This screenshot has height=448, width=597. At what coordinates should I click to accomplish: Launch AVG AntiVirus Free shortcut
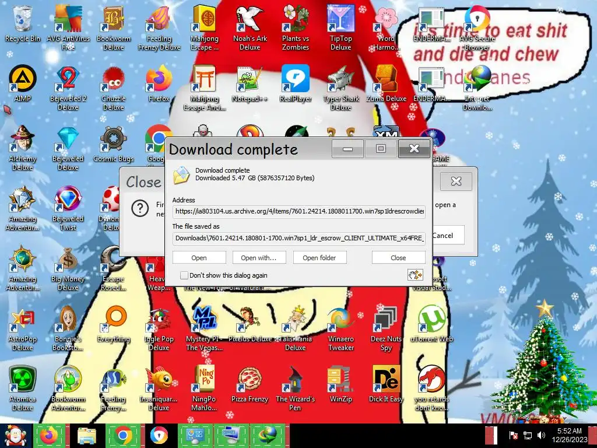(x=68, y=27)
